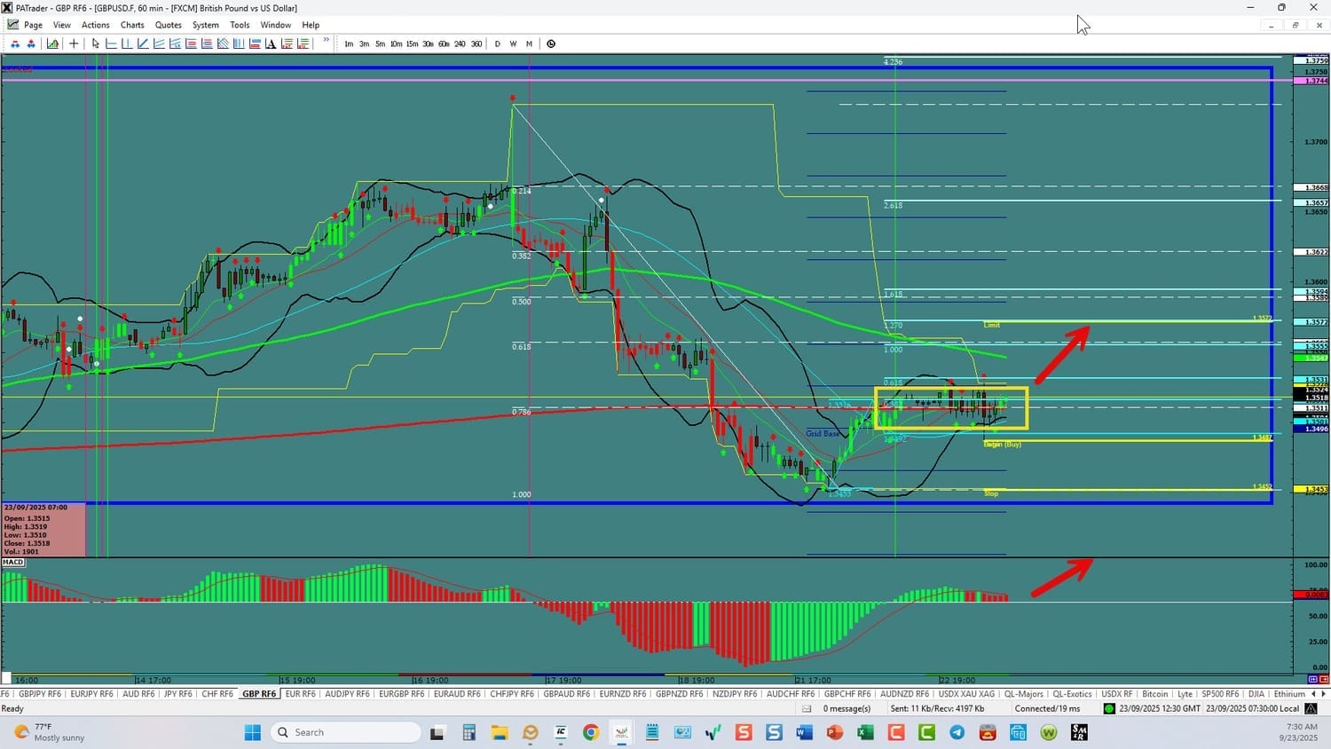Image resolution: width=1331 pixels, height=749 pixels.
Task: Open the Page menu
Action: (x=33, y=25)
